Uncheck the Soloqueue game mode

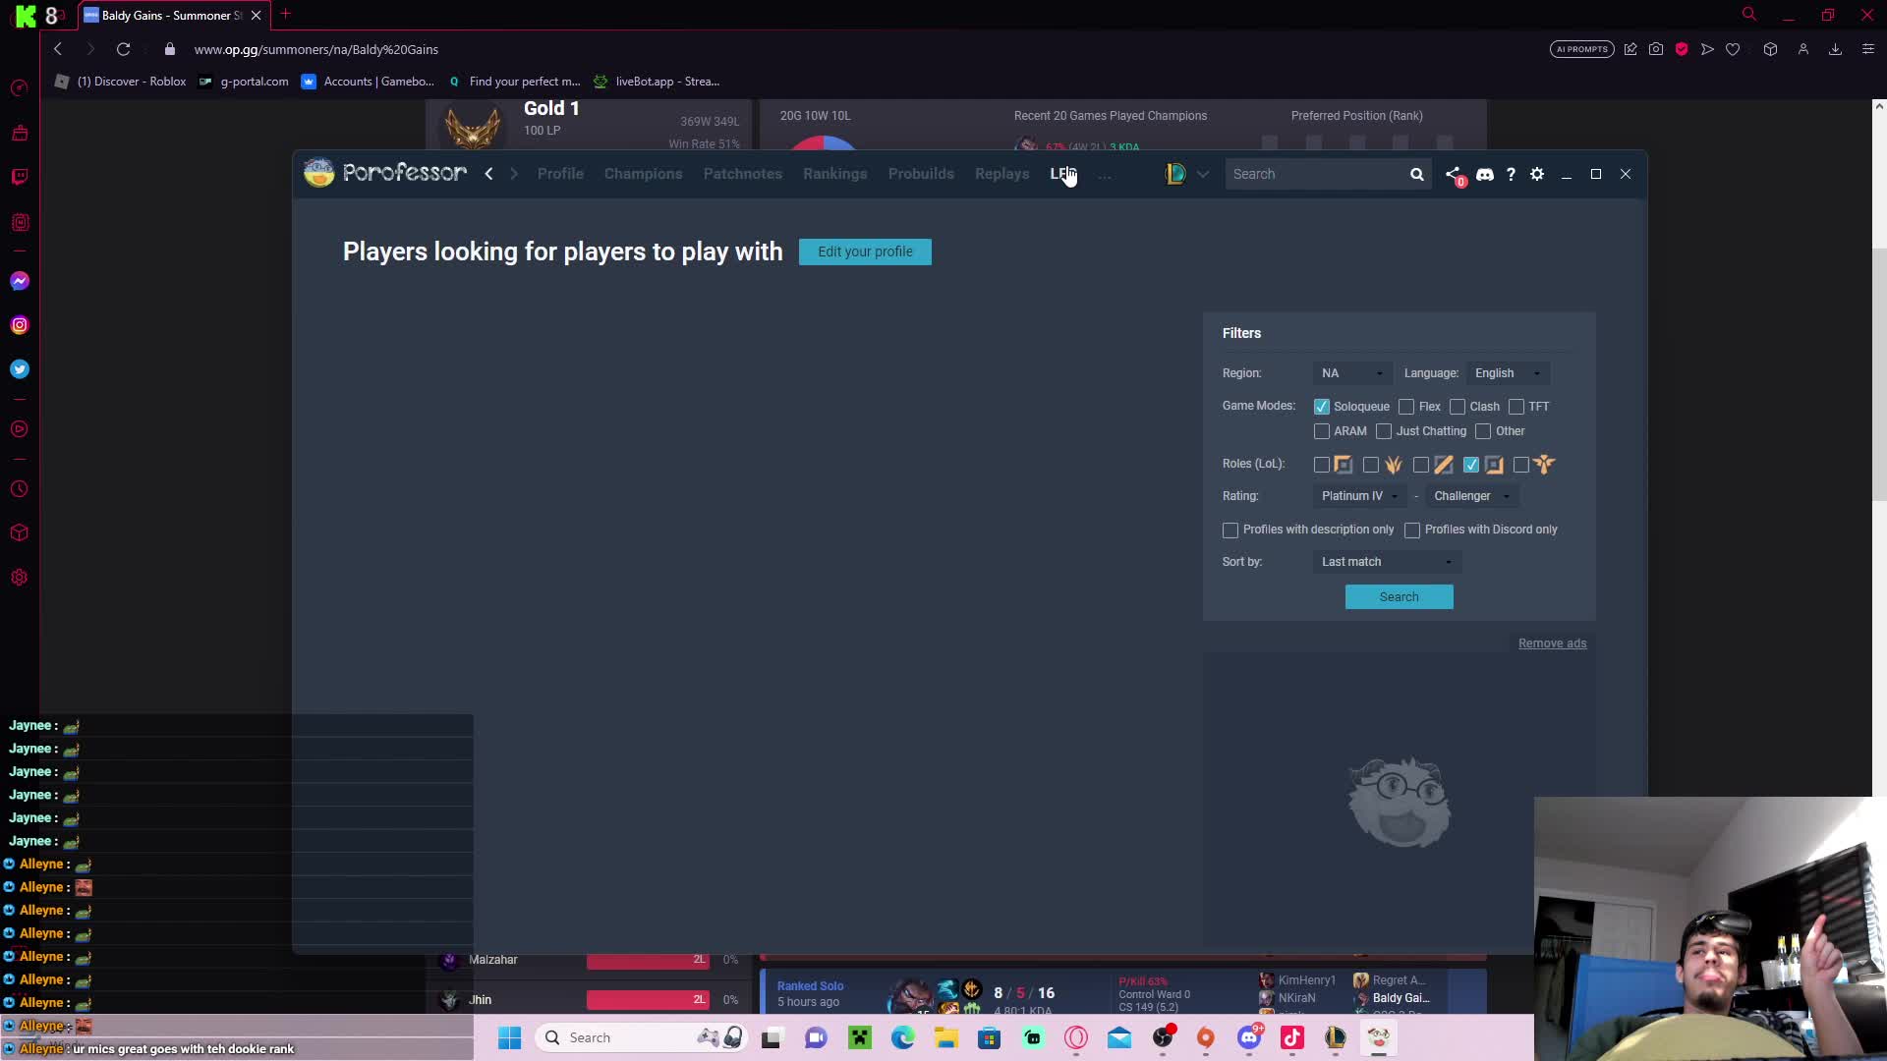[1321, 407]
